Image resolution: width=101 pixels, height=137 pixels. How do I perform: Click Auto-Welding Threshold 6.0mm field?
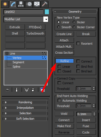click(84, 106)
